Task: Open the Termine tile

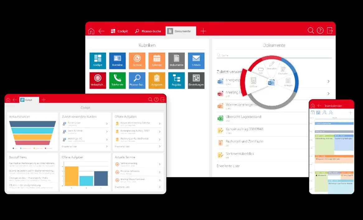Action: [137, 60]
